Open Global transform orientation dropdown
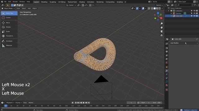 pos(71,5)
